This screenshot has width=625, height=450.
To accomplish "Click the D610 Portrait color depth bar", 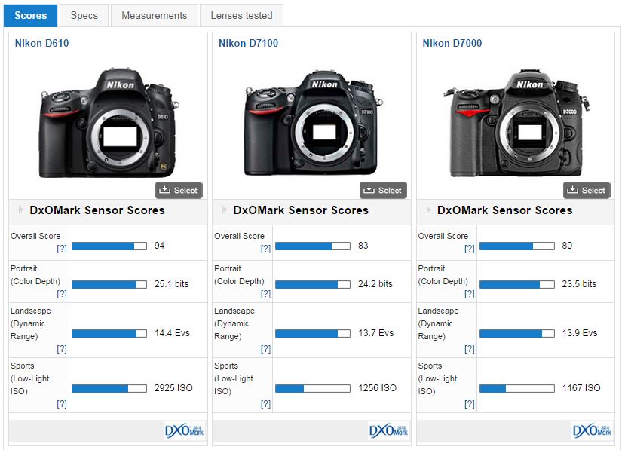I will pyautogui.click(x=109, y=284).
